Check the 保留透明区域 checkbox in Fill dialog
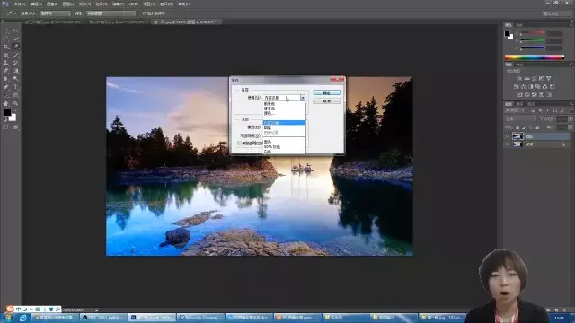 [x=239, y=144]
